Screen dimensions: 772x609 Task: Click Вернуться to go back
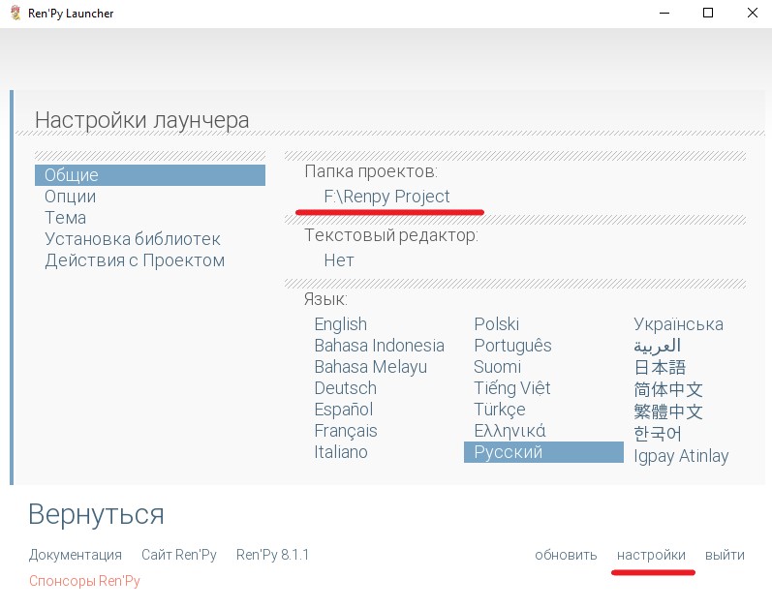[x=96, y=514]
